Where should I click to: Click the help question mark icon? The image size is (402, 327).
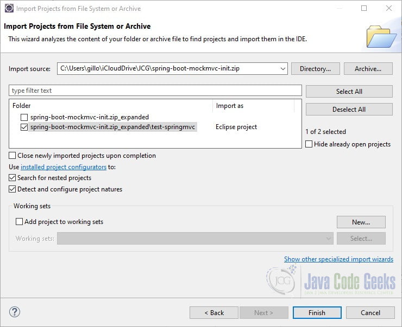pos(15,312)
